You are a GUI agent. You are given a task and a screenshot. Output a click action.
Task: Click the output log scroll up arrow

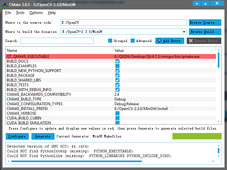click(219, 146)
